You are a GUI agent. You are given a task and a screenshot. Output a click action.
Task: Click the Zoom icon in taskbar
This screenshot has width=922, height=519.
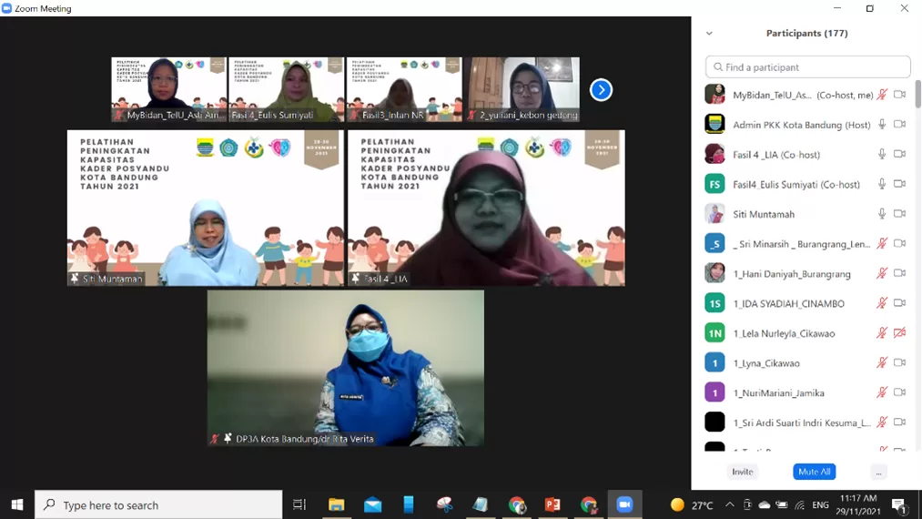(x=624, y=504)
